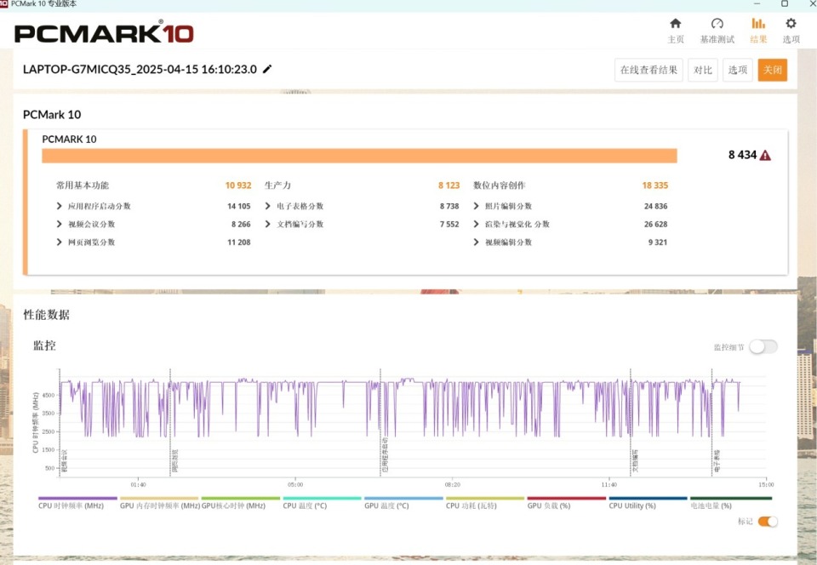Expand the 照片编辑分数 row
The width and height of the screenshot is (817, 565).
[476, 206]
